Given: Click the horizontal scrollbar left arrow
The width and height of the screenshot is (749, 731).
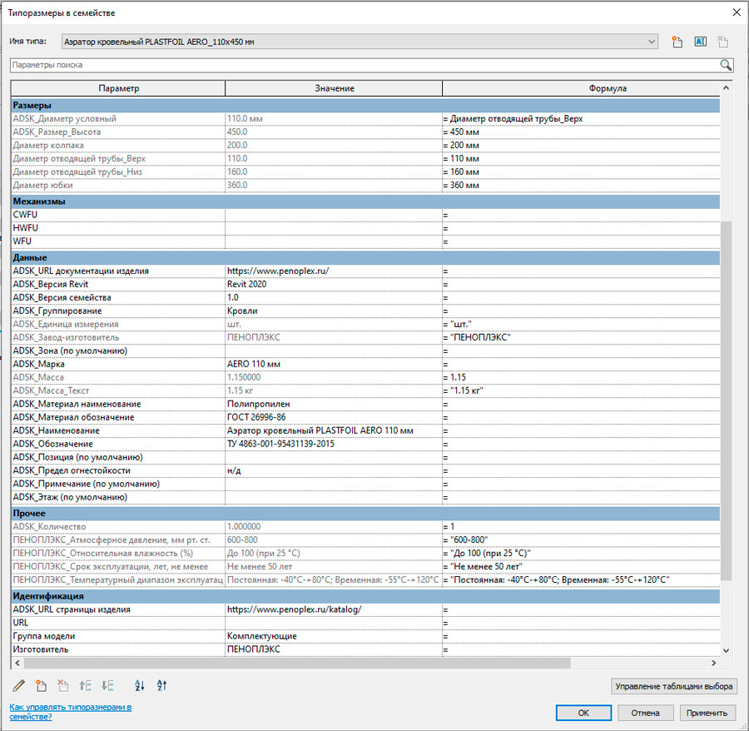Looking at the screenshot, I should pyautogui.click(x=17, y=664).
